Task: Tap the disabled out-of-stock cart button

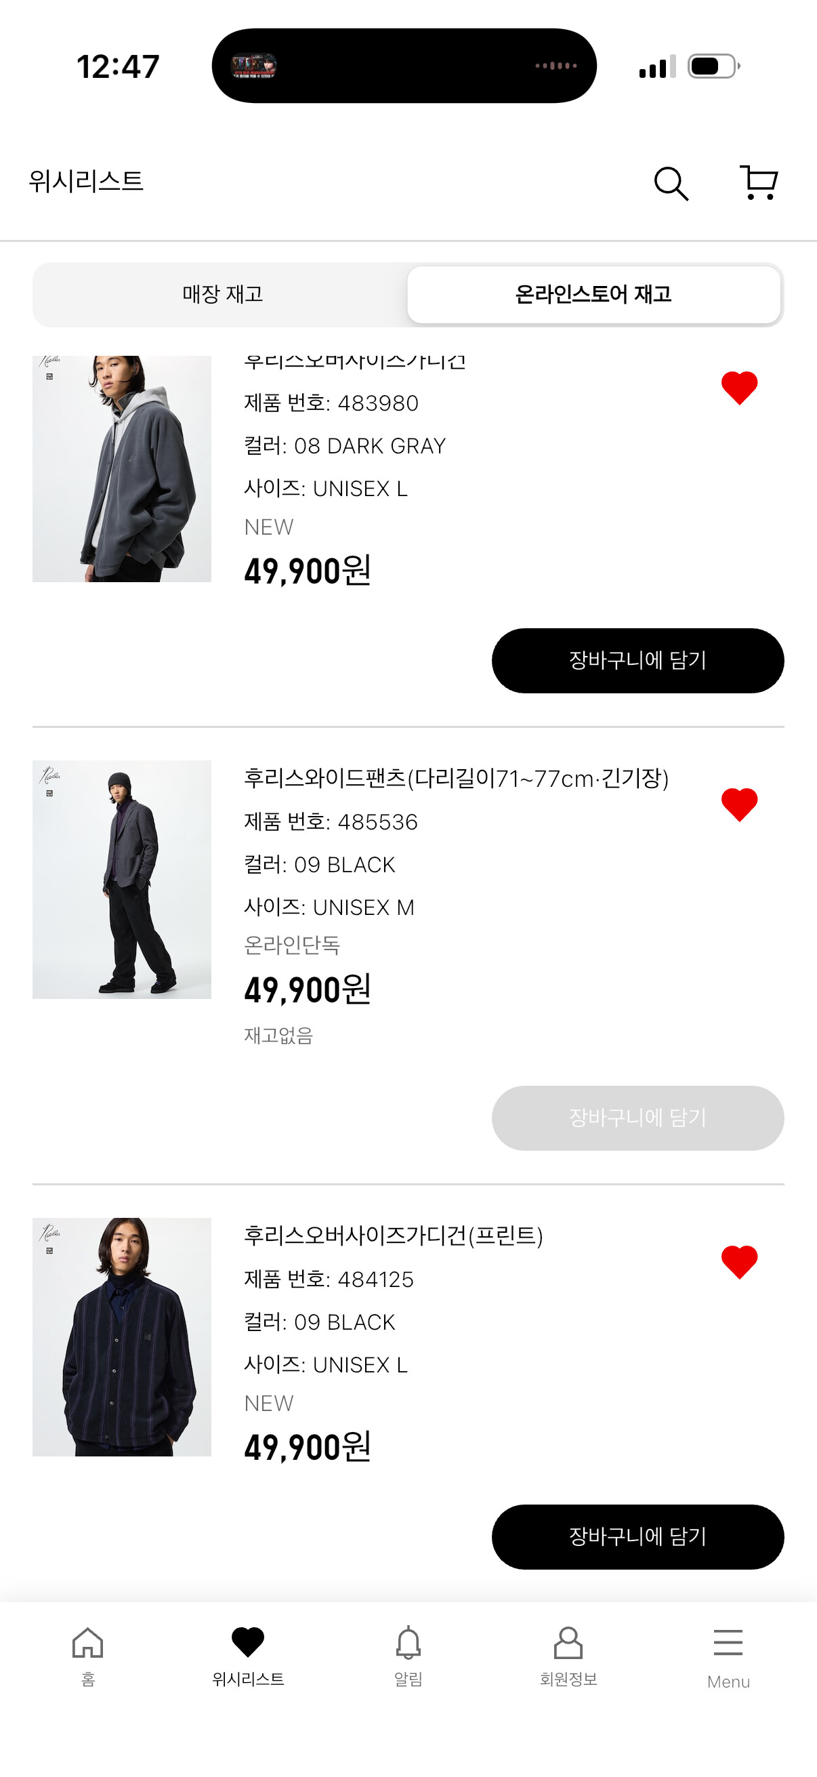Action: [x=637, y=1118]
